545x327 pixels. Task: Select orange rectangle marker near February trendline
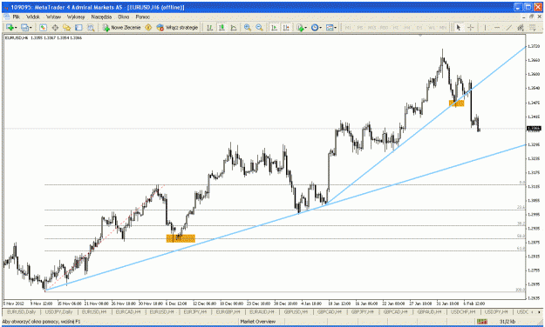coord(456,103)
